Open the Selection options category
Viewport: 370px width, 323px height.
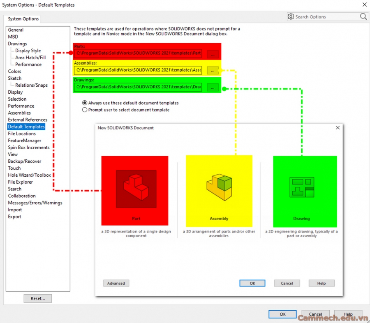click(17, 99)
